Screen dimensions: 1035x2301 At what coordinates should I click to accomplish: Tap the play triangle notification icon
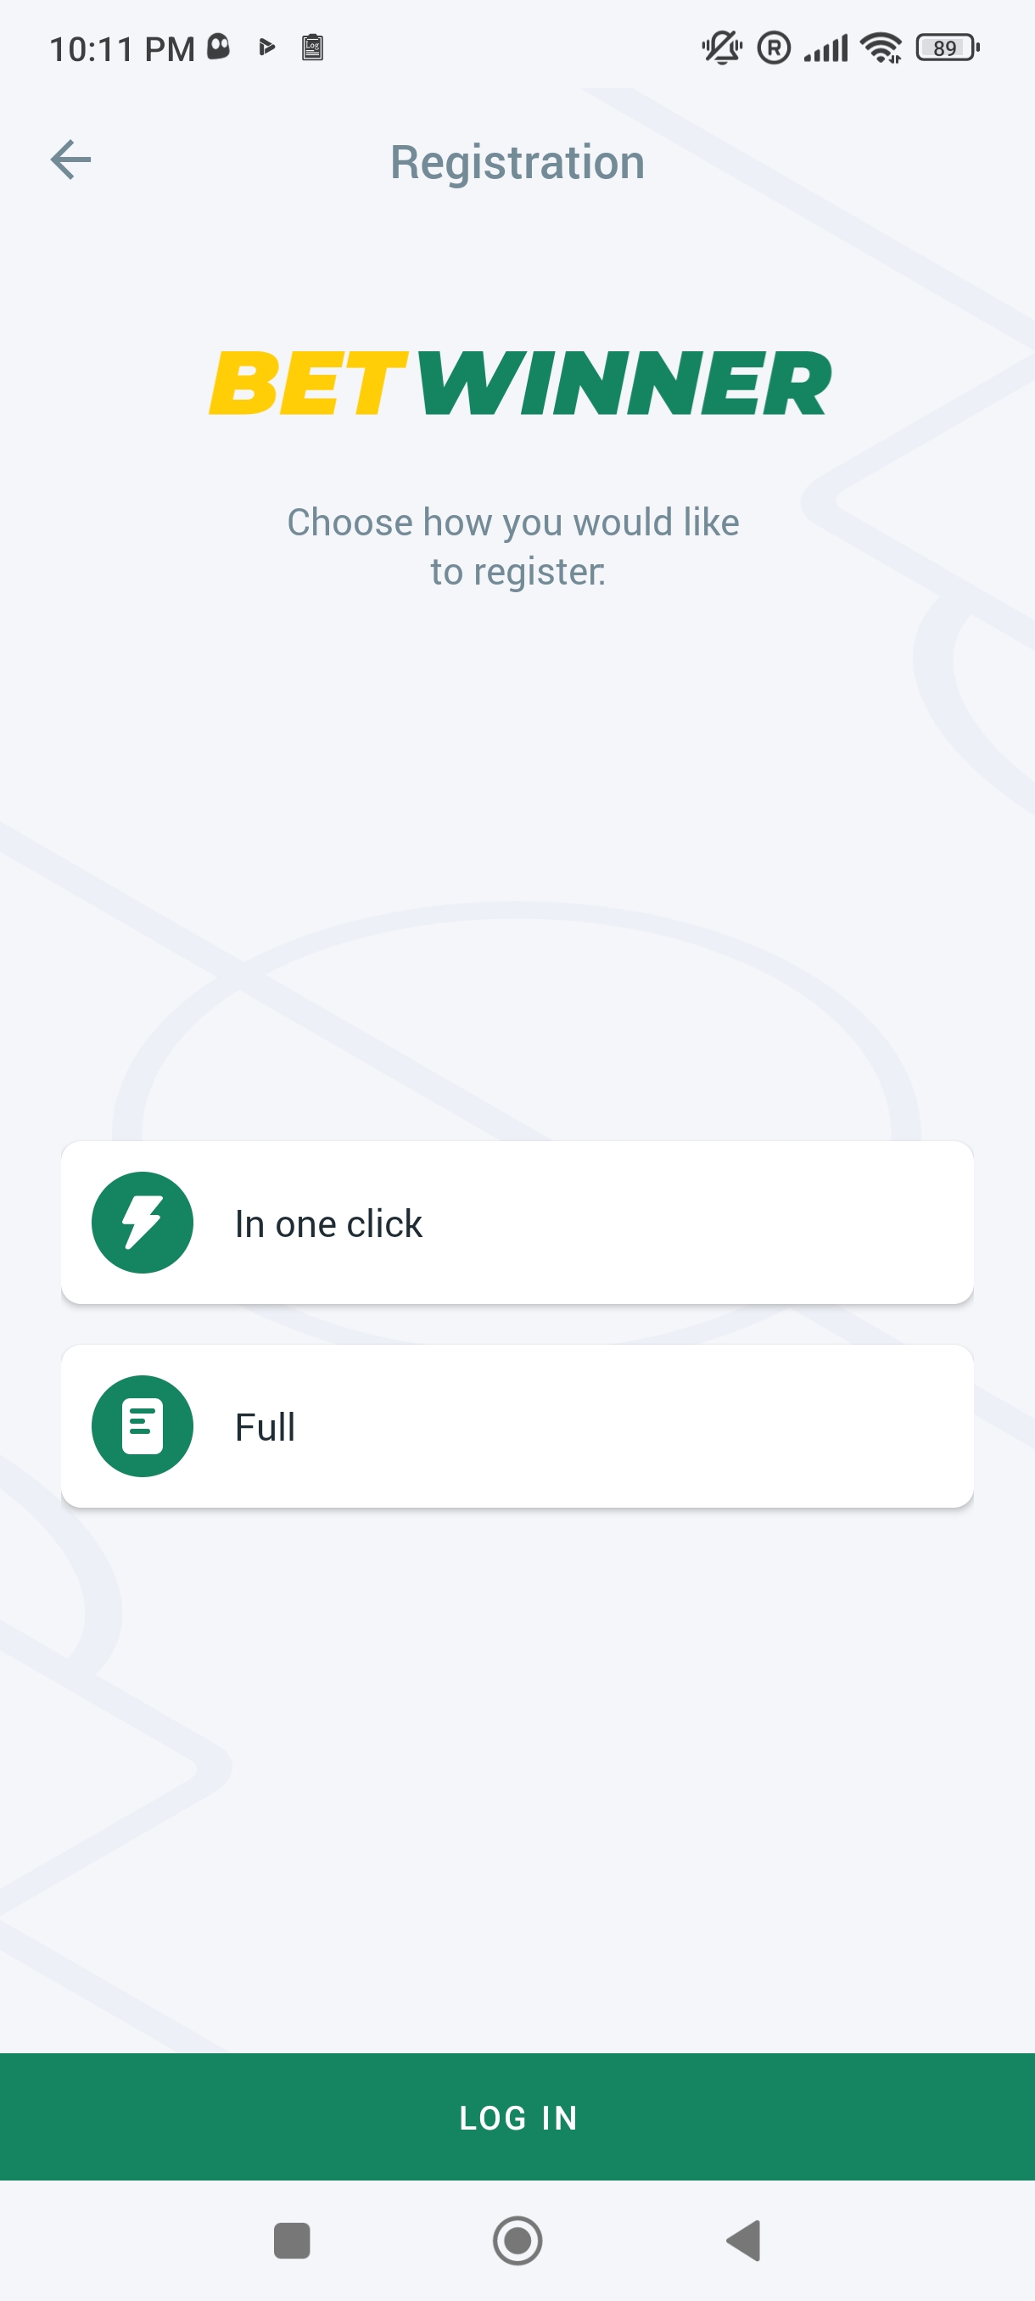pos(266,47)
